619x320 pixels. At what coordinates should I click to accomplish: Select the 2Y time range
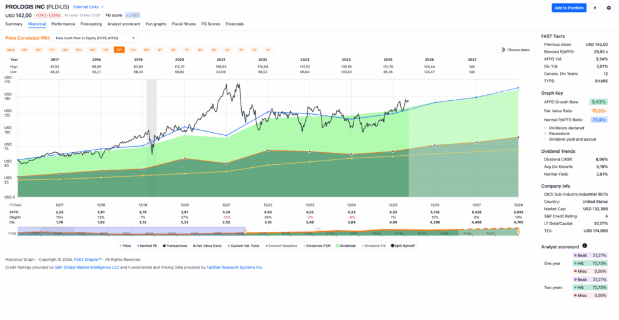(x=254, y=50)
